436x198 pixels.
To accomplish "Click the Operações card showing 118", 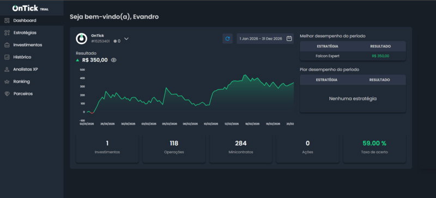I will point(174,148).
